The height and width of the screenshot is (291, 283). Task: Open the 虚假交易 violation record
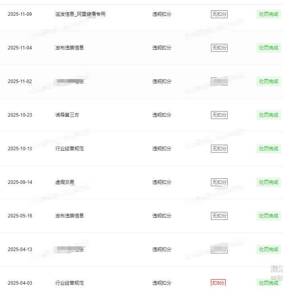tap(65, 182)
